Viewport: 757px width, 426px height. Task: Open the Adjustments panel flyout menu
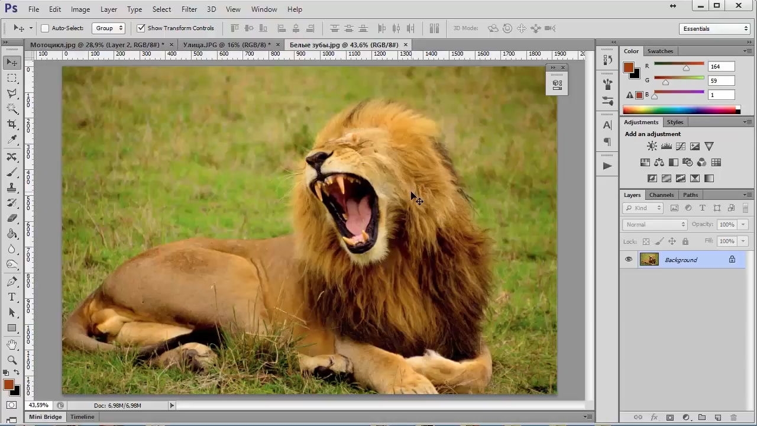coord(748,122)
